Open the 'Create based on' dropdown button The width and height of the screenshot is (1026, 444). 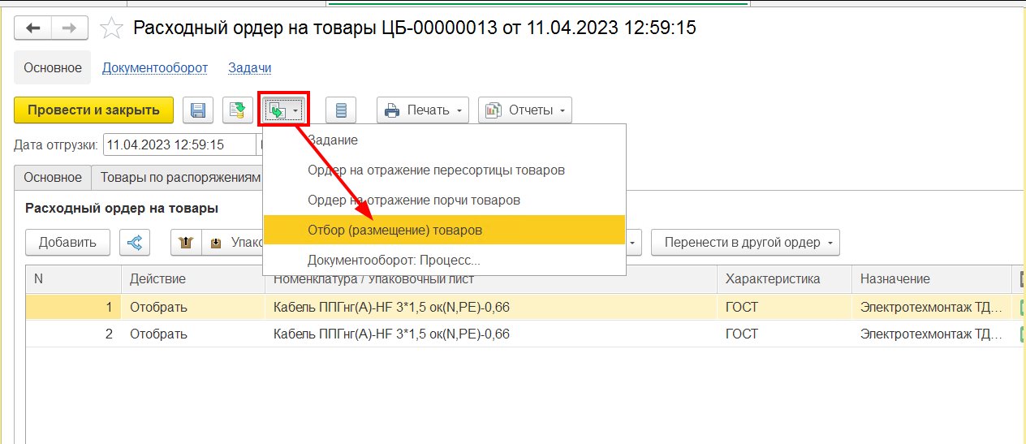283,110
